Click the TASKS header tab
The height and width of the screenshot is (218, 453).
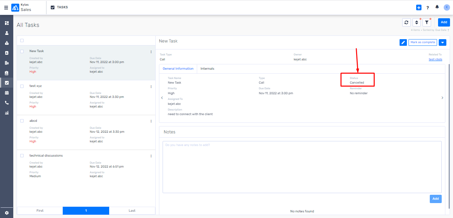[x=59, y=7]
